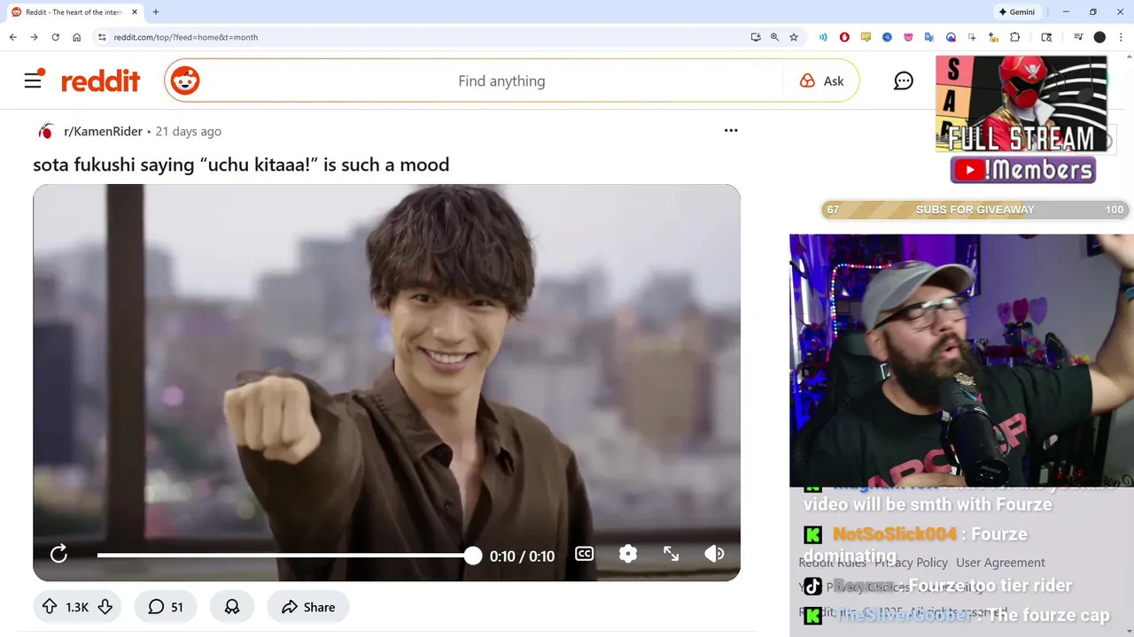Click the browser back arrow
Image resolution: width=1134 pixels, height=637 pixels.
(x=12, y=37)
